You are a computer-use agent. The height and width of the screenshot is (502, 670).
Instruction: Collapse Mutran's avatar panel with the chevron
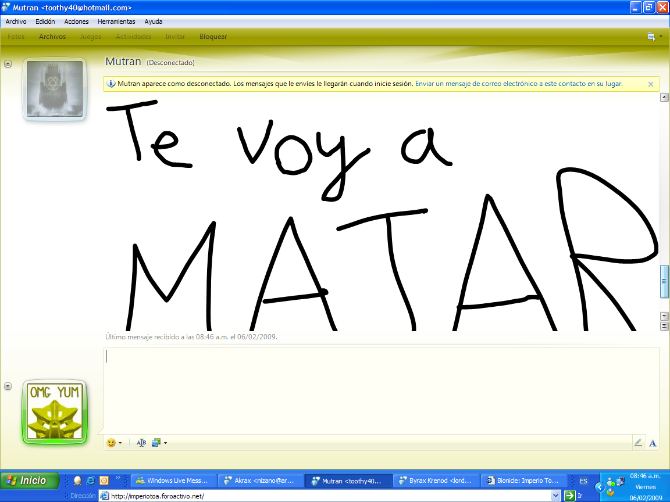pyautogui.click(x=8, y=64)
